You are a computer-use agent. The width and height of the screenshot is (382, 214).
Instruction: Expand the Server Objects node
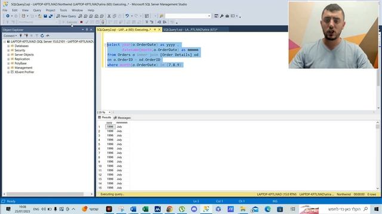[8, 55]
